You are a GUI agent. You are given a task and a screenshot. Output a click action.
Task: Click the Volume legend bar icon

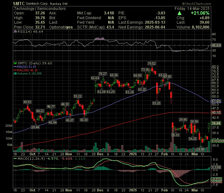[15, 74]
